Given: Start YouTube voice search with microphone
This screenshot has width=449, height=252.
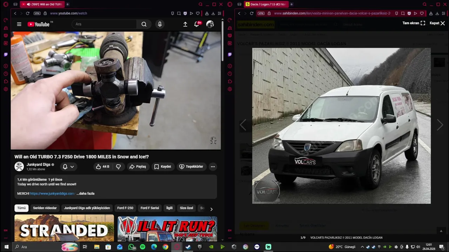Looking at the screenshot, I should tap(160, 24).
